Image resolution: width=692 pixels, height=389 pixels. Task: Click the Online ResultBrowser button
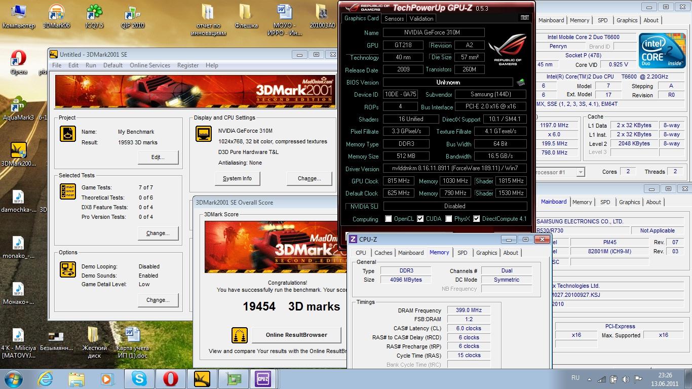coord(296,335)
